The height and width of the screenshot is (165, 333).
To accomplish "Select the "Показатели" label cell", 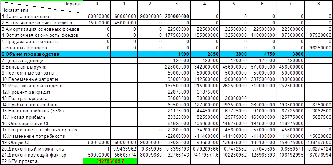I will 41,10.
